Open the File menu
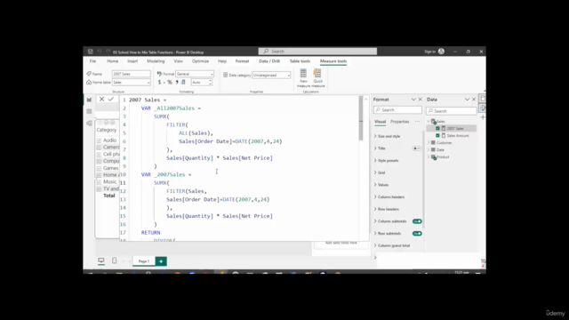The height and width of the screenshot is (320, 569). (x=92, y=61)
